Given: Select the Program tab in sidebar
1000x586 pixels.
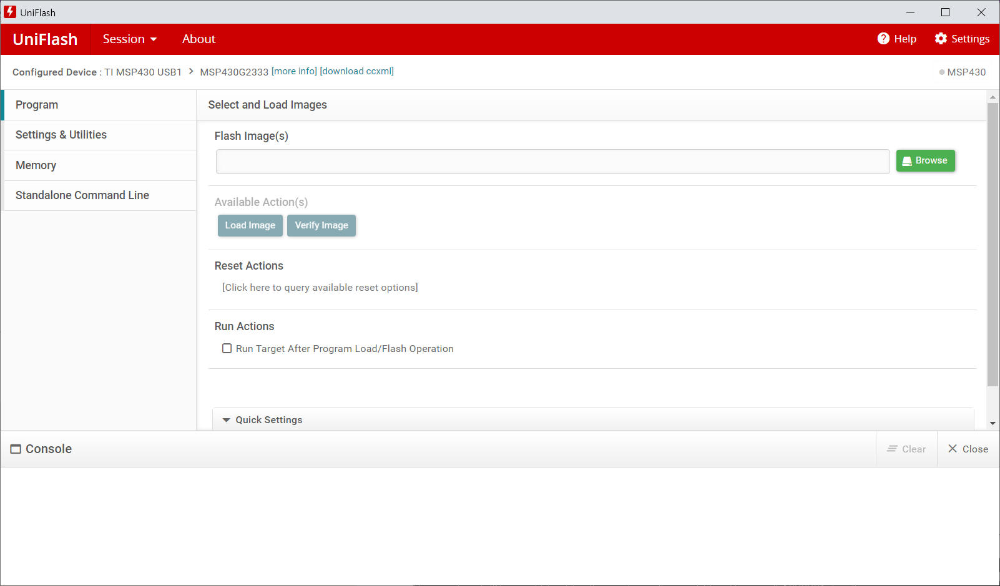Looking at the screenshot, I should pyautogui.click(x=100, y=105).
